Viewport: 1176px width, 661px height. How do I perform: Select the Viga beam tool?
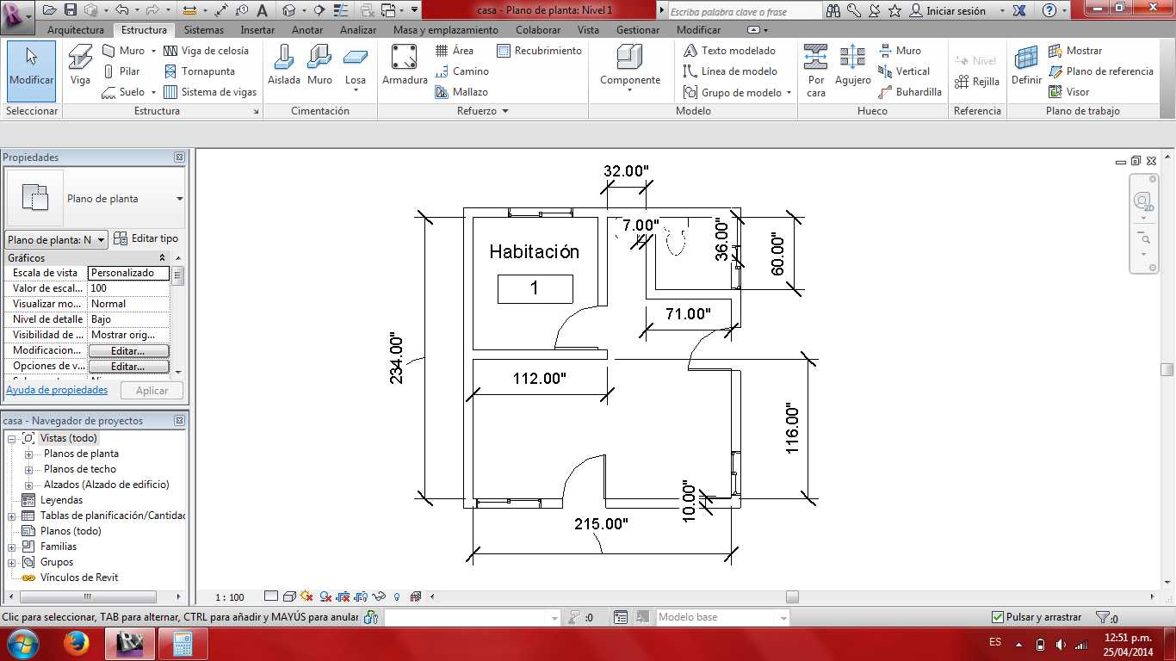[x=80, y=65]
